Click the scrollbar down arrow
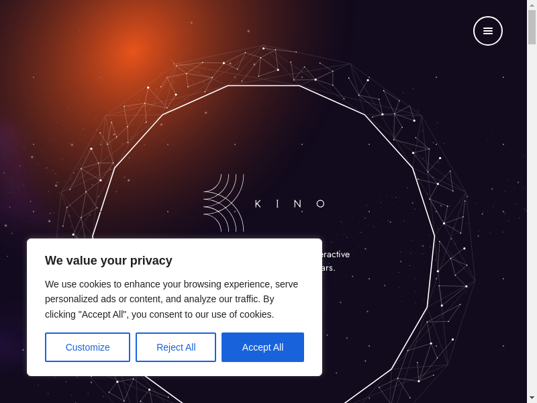537x403 pixels. [532, 398]
